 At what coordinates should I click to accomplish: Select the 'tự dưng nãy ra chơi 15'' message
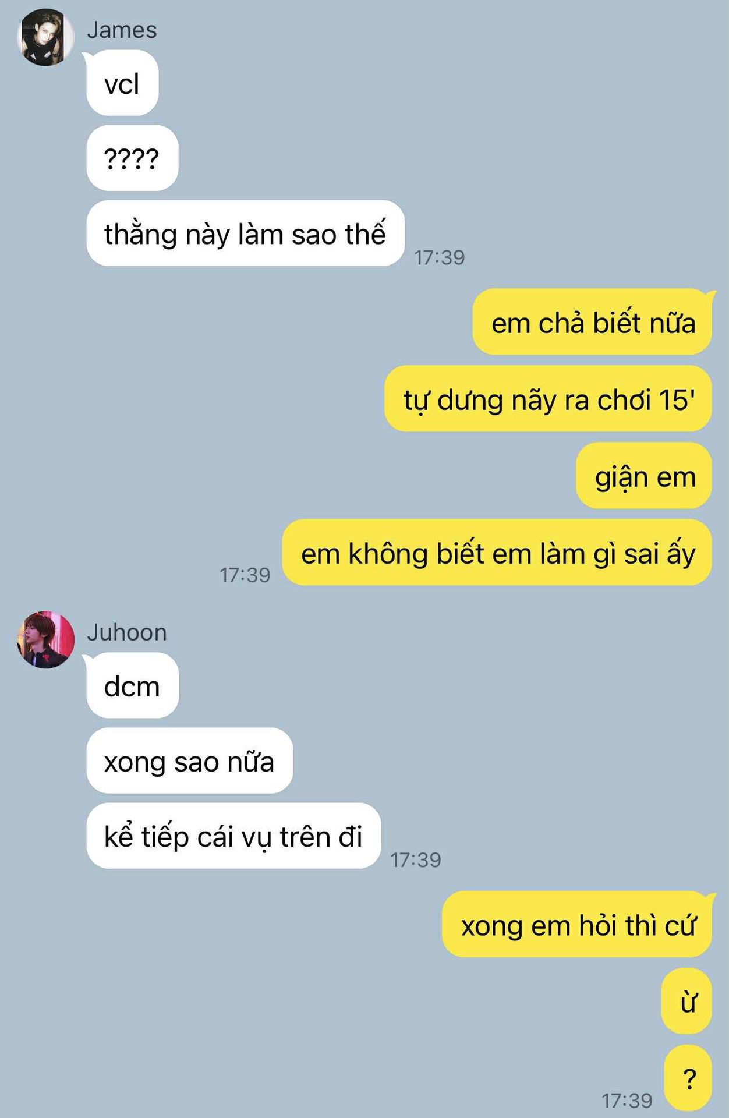pos(548,399)
